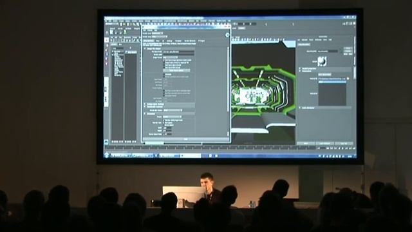The image size is (412, 232).
Task: Click the 3D viewport scene
Action: click(264, 92)
